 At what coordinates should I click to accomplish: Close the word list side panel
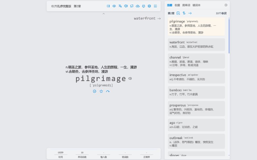226,5
